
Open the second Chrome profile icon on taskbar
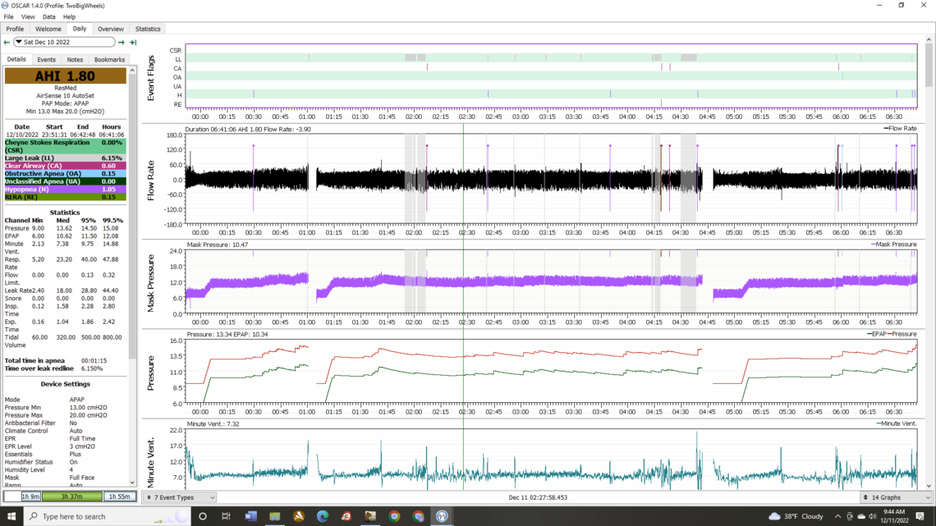[x=418, y=516]
